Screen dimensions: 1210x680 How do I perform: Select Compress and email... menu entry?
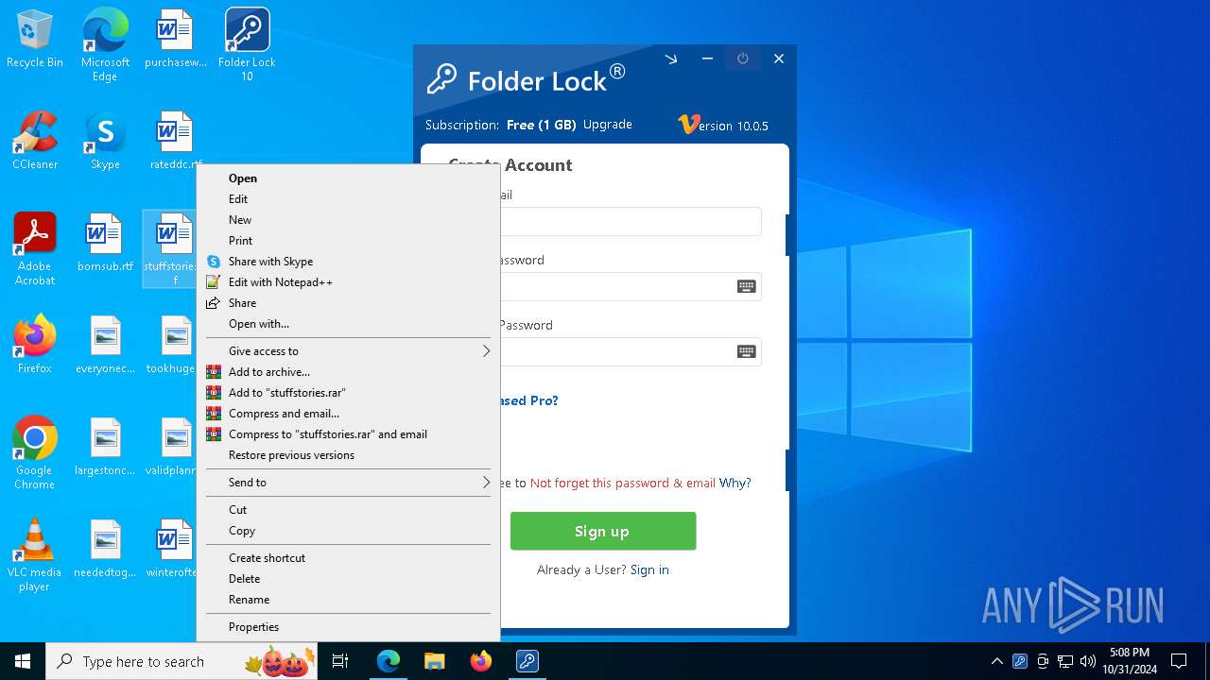[x=348, y=414]
